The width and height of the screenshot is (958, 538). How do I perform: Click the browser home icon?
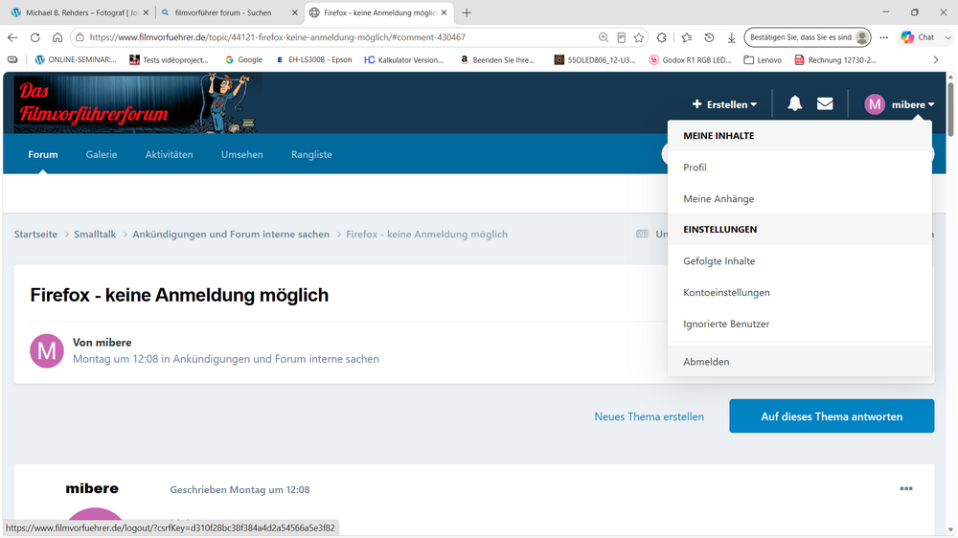57,37
